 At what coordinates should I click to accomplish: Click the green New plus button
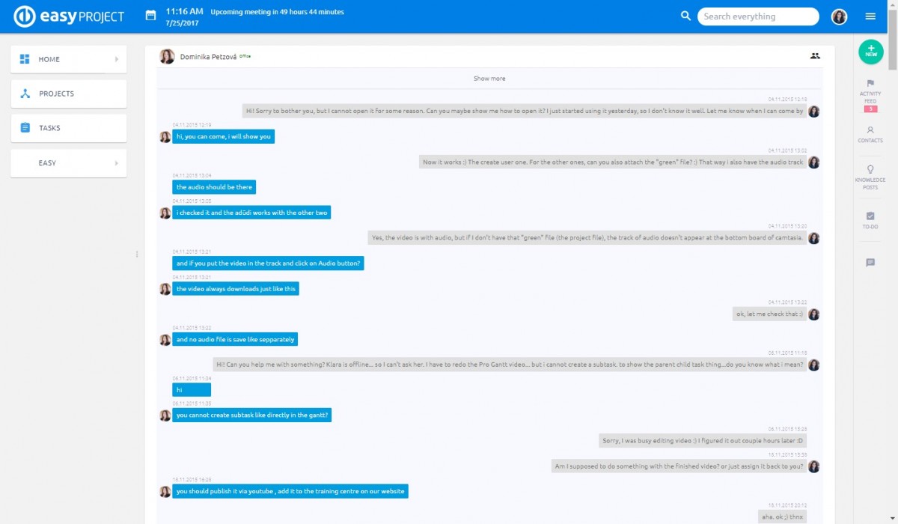pos(870,51)
